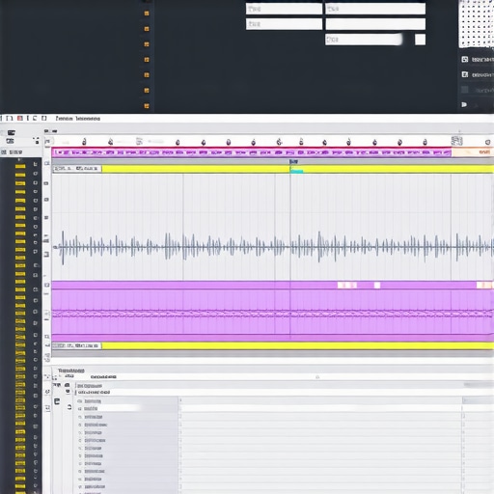The width and height of the screenshot is (494, 494).
Task: Select the label box on the upper yellow bar
Action: coord(77,169)
